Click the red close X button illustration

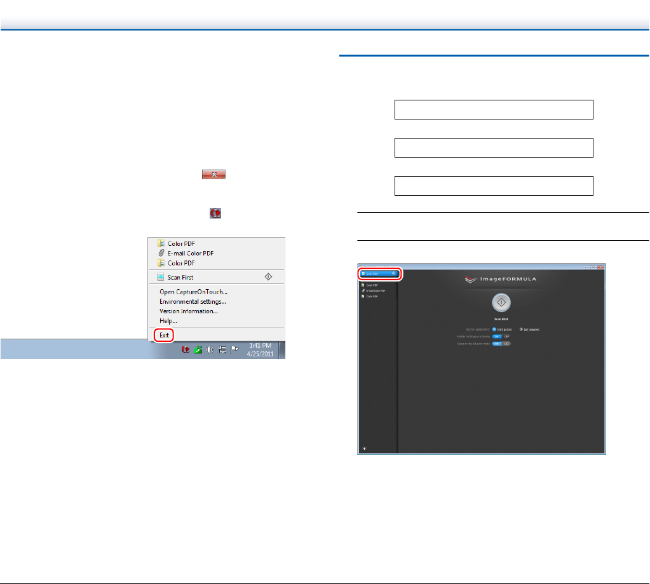pyautogui.click(x=214, y=175)
